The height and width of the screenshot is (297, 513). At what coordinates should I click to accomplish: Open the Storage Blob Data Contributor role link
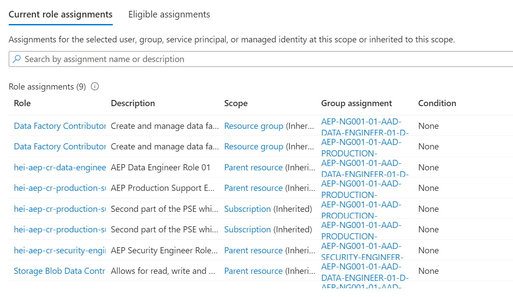(60, 271)
